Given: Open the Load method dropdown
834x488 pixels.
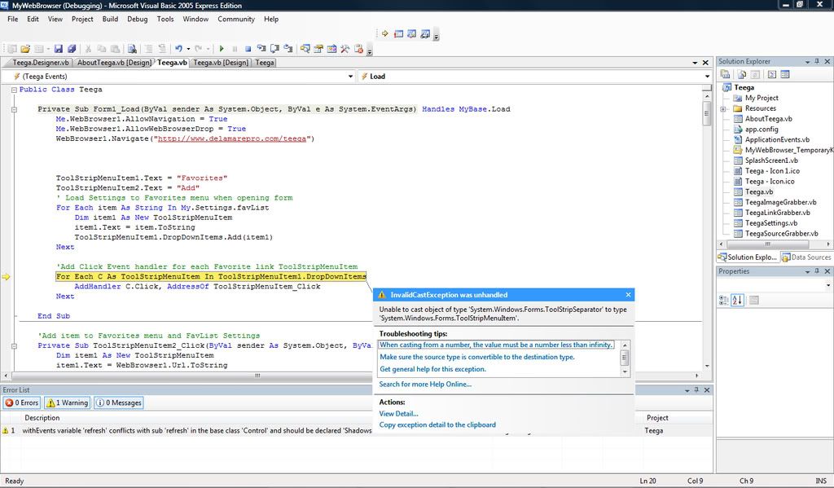Looking at the screenshot, I should 707,77.
